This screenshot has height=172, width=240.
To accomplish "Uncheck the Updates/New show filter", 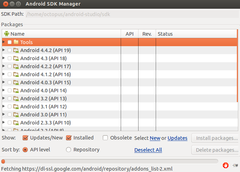I will click(25, 138).
